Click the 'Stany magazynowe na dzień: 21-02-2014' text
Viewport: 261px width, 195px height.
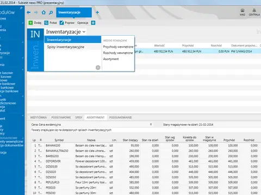(188, 125)
